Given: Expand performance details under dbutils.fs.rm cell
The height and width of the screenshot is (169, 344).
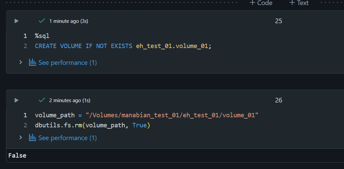Looking at the screenshot, I should coord(21,138).
